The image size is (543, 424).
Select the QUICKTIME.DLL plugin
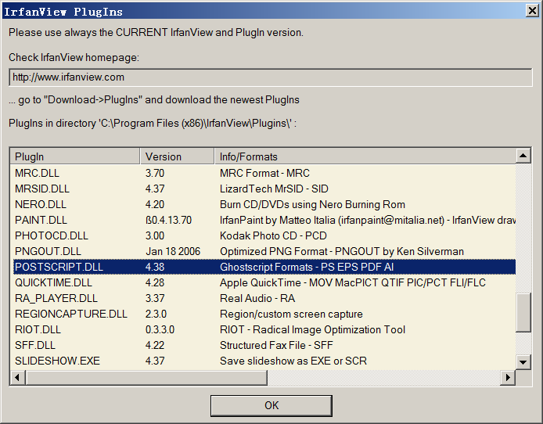click(x=264, y=282)
